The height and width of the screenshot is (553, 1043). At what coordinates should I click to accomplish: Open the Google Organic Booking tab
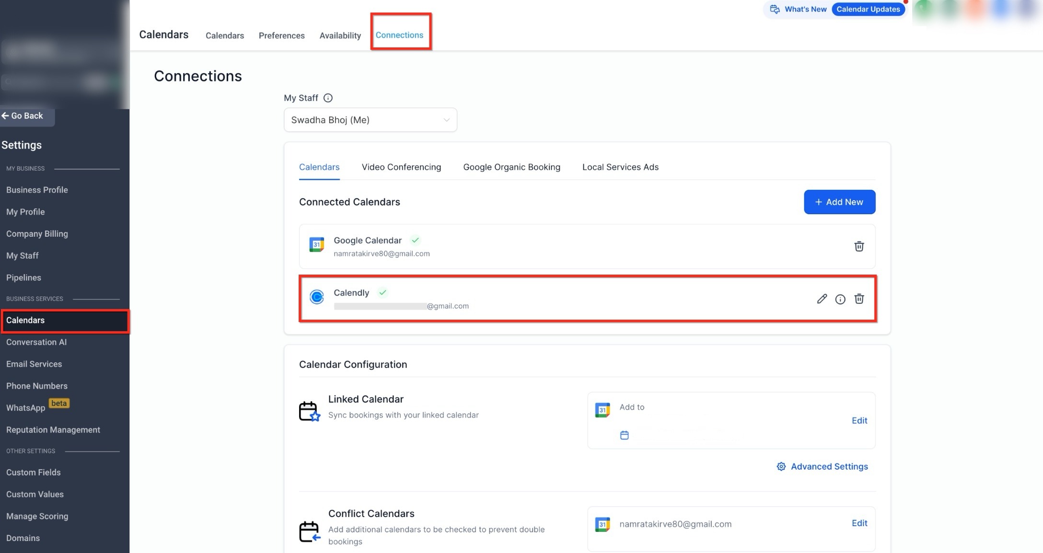tap(511, 167)
